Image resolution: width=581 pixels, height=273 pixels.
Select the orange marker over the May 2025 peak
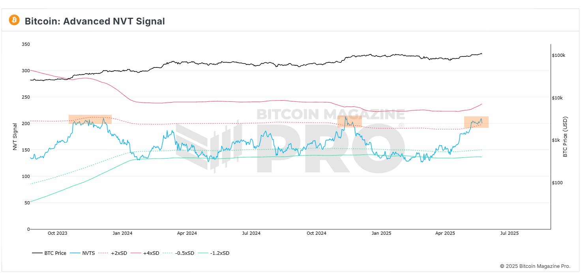(476, 122)
